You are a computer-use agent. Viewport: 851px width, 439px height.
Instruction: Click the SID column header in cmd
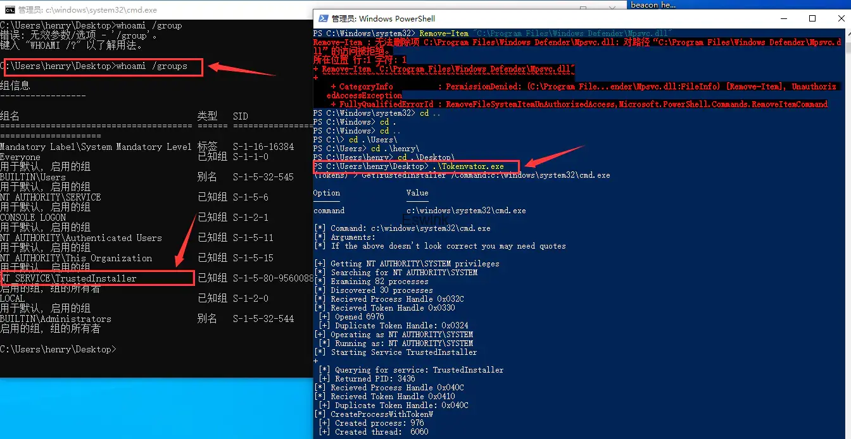(x=241, y=116)
